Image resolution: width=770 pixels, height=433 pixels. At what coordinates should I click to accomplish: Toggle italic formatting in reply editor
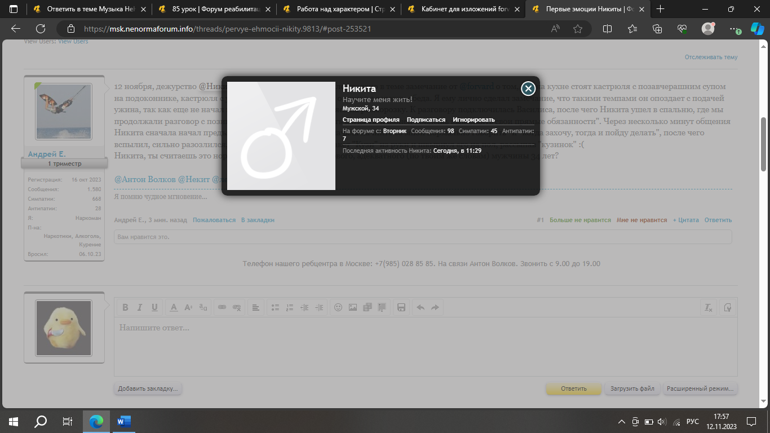[x=140, y=307]
